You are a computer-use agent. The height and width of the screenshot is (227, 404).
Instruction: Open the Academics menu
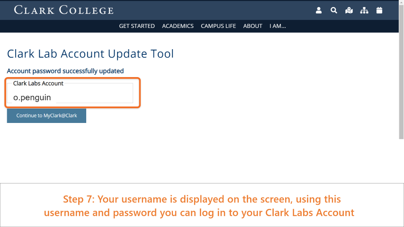[178, 26]
